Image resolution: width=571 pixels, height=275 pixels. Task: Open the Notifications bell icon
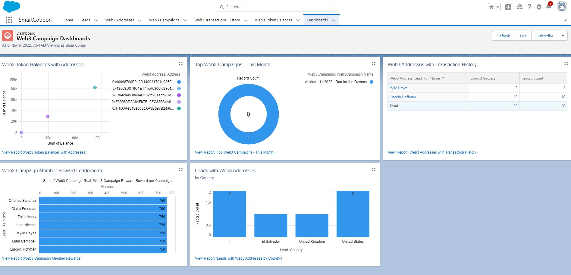coord(549,6)
